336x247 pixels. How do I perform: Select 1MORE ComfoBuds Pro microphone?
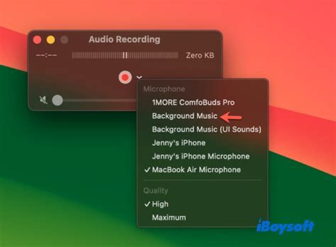pyautogui.click(x=193, y=103)
